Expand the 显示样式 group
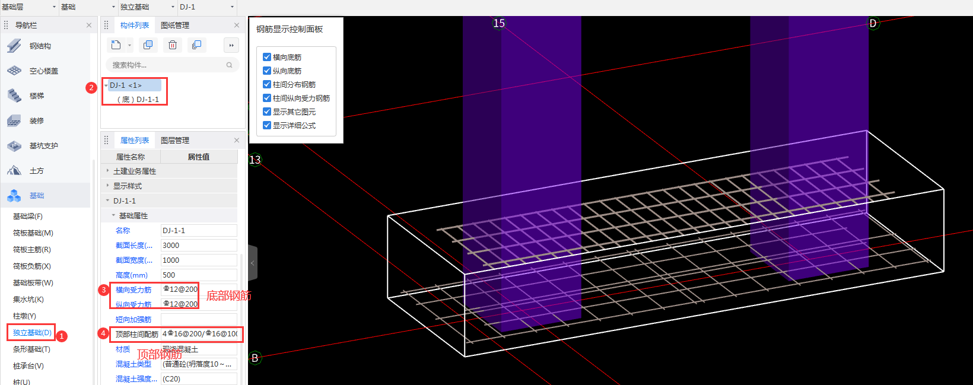The height and width of the screenshot is (385, 973). [x=107, y=186]
